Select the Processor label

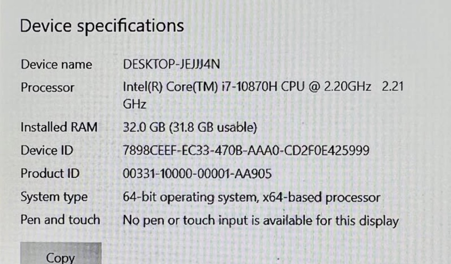(47, 87)
